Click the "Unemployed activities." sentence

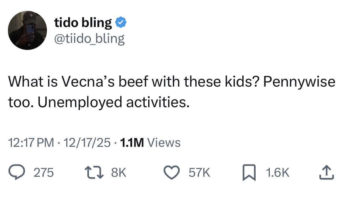pos(112,102)
